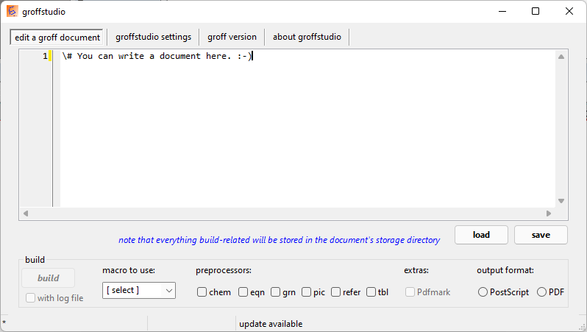Click the window resize grip in status bar
Image resolution: width=587 pixels, height=332 pixels.
(x=581, y=327)
